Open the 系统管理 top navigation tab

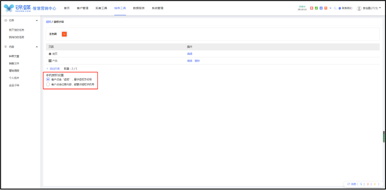coord(157,8)
